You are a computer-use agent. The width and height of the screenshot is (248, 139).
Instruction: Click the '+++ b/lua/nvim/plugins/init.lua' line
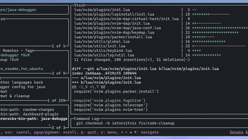click(106, 82)
